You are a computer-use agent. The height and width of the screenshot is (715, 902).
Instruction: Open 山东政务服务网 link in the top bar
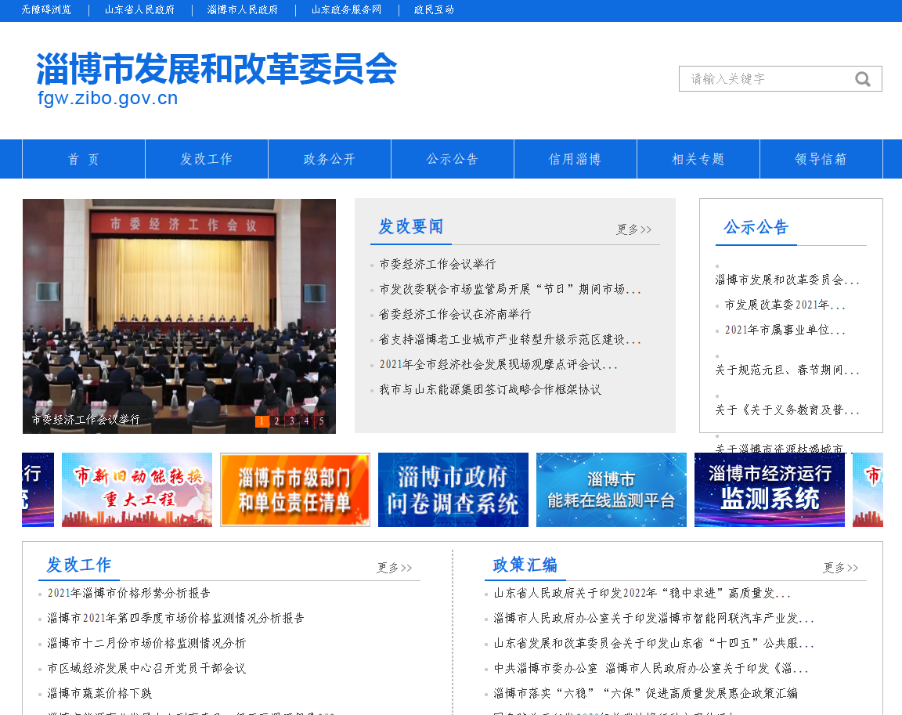[346, 9]
